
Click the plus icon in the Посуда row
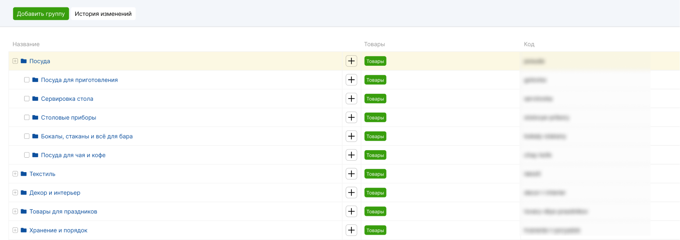tap(351, 61)
